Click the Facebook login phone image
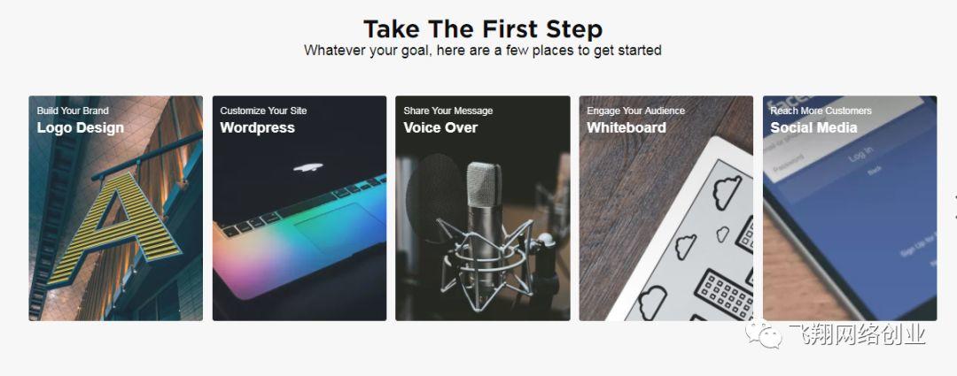Screen dimensions: 957x376 coord(850,208)
